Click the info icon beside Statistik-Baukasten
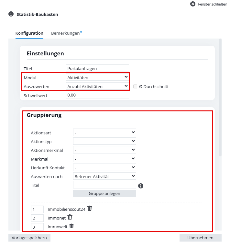Image resolution: width=230 pixels, height=249 pixels. click(11, 14)
